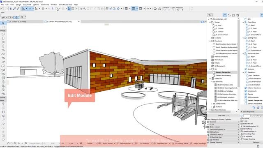
Task: Open the Custom layer combination dropdown
Action: tap(223, 122)
